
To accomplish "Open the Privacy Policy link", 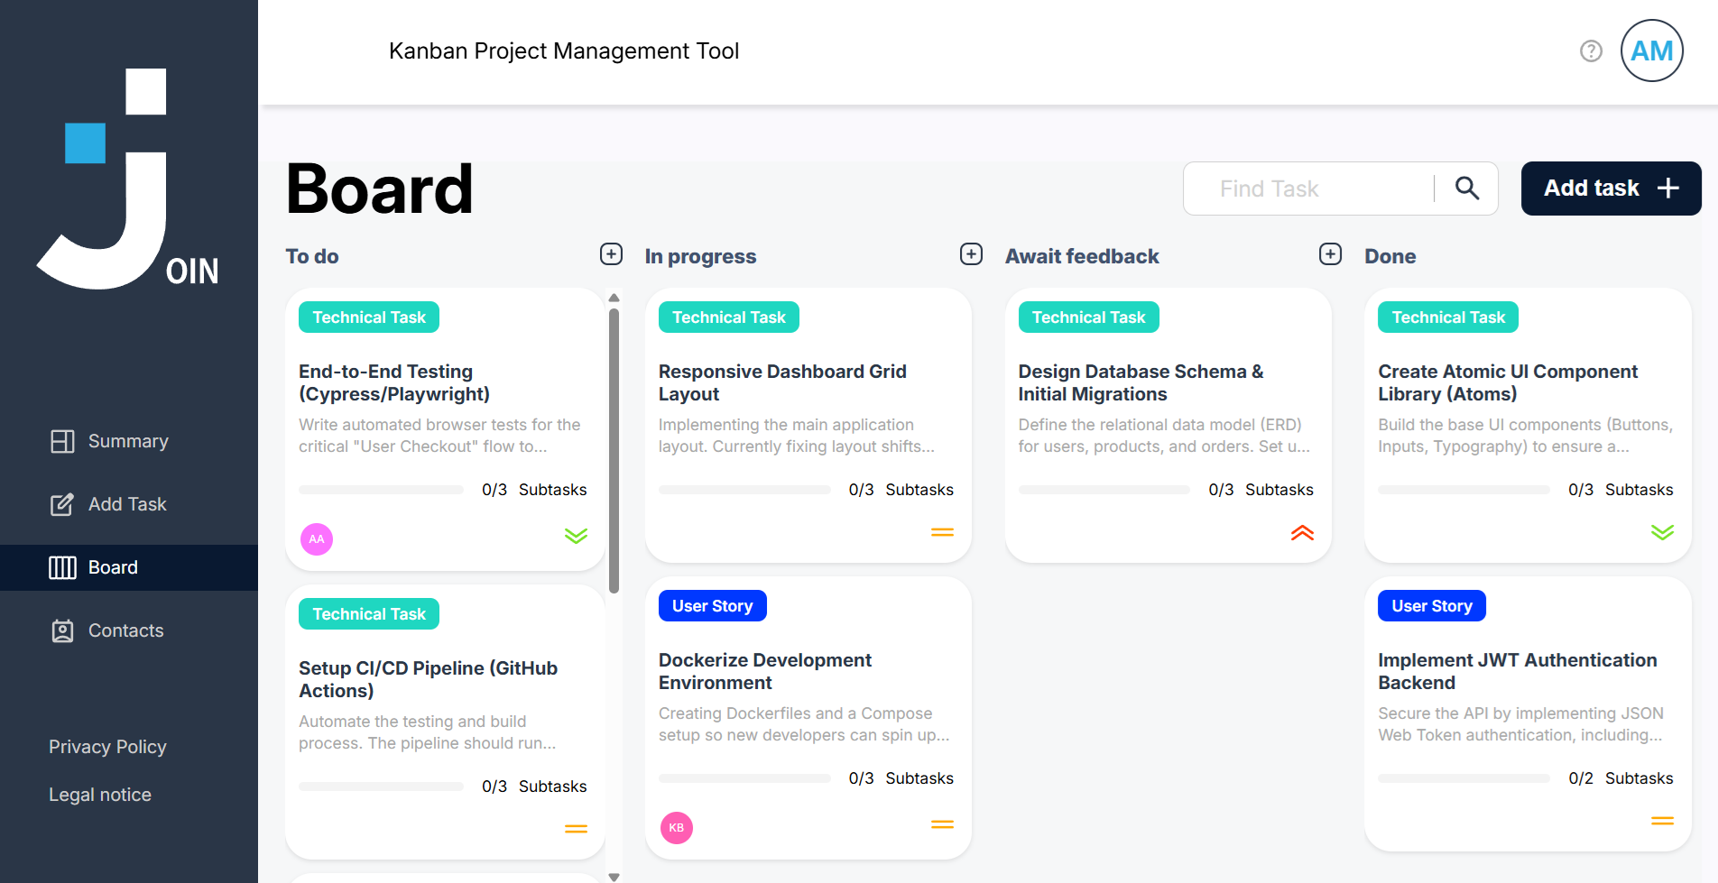I will point(107,747).
